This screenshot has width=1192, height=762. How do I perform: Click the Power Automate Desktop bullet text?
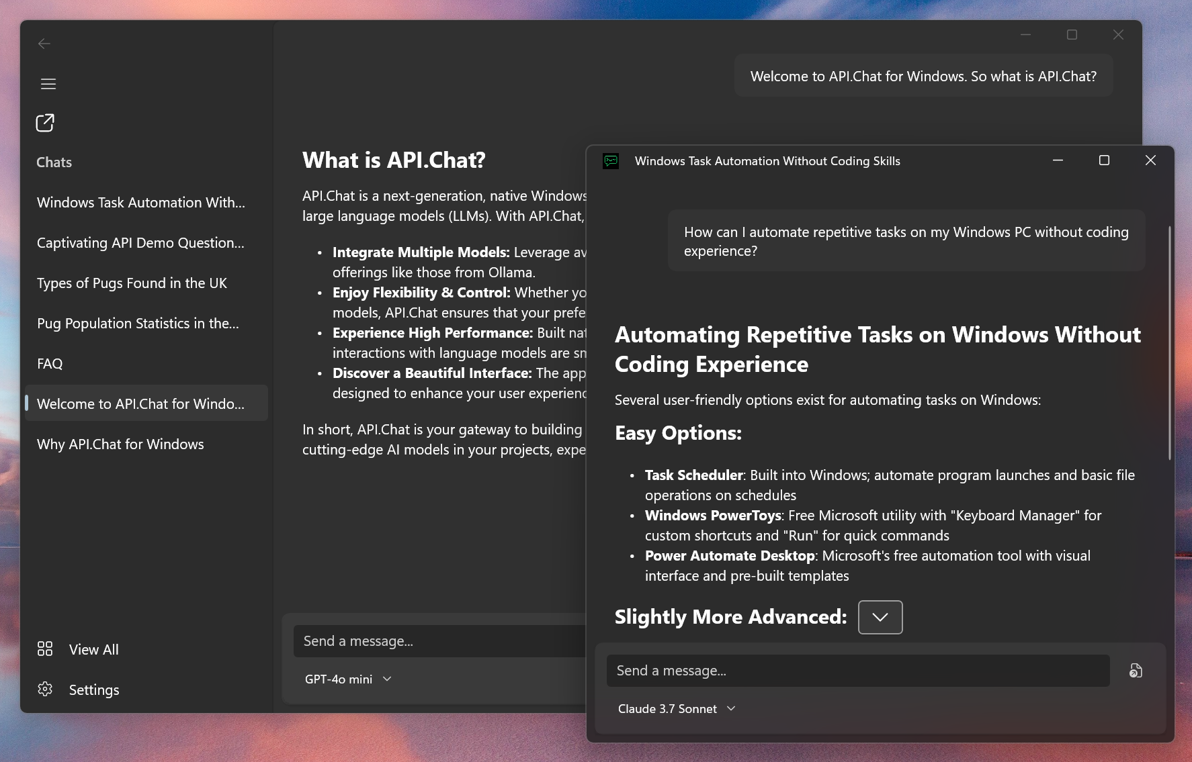coord(867,565)
